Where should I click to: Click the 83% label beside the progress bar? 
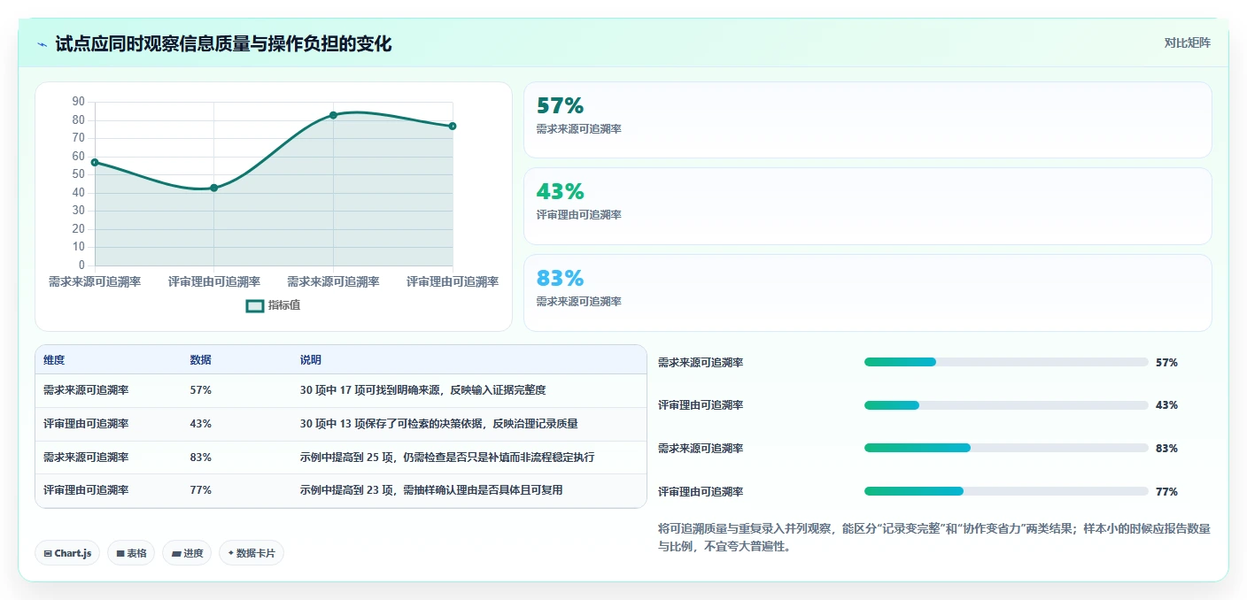click(x=1166, y=449)
